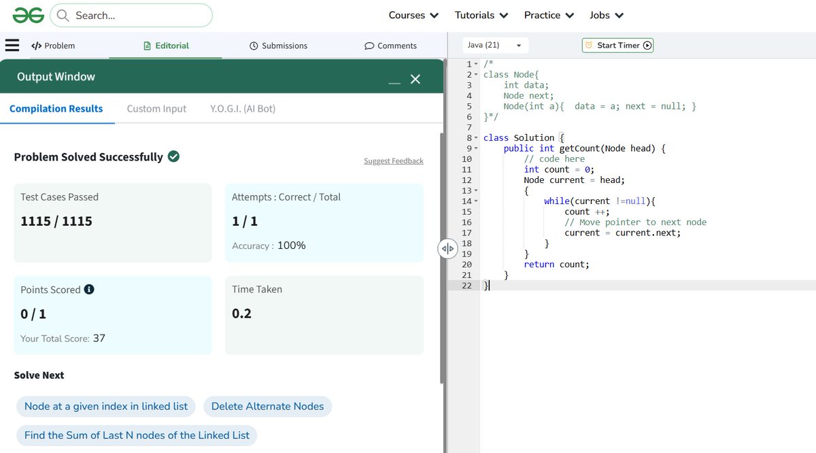
Task: Switch to the Y.O.G.I. AI Bot tab
Action: tap(241, 108)
